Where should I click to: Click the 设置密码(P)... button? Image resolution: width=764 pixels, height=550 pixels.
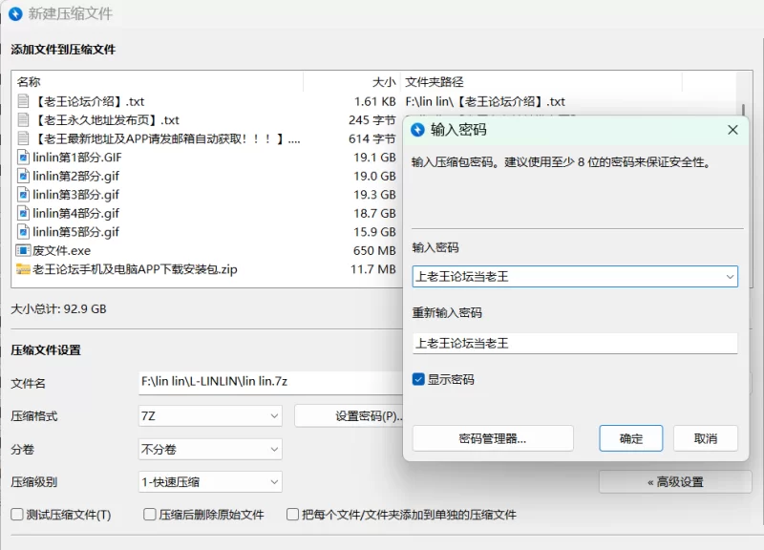pyautogui.click(x=349, y=416)
